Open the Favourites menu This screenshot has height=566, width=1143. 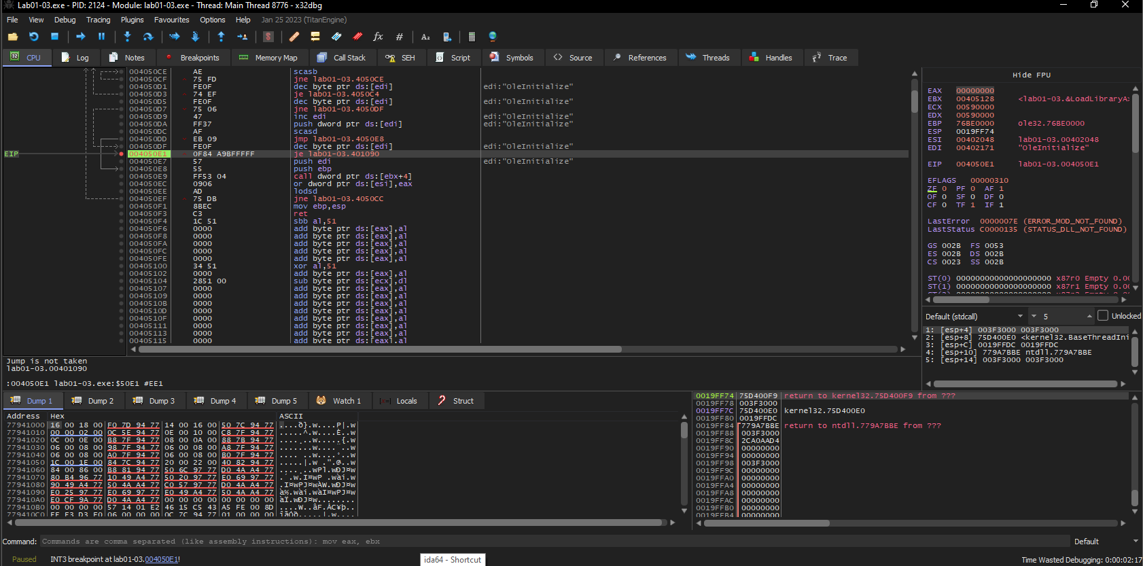tap(172, 20)
